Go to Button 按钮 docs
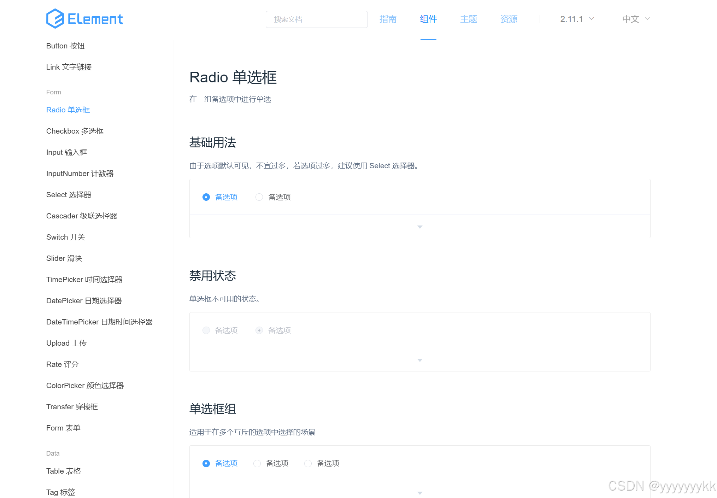 [x=65, y=46]
